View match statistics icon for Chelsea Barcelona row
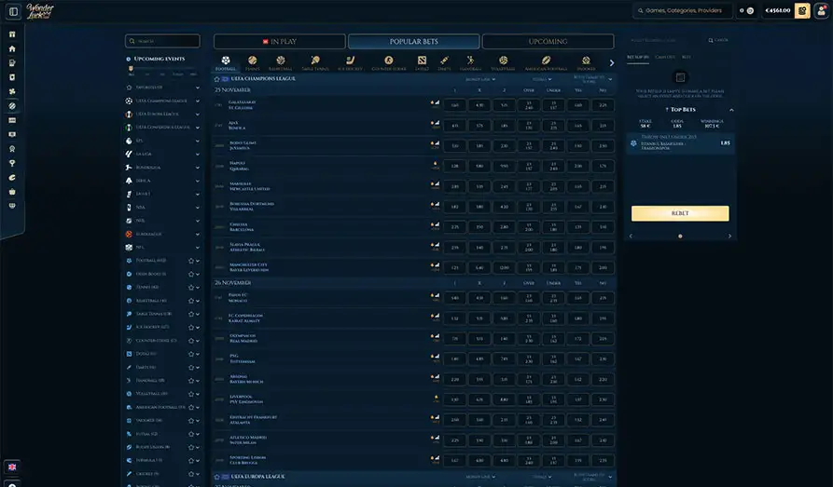 [x=437, y=224]
